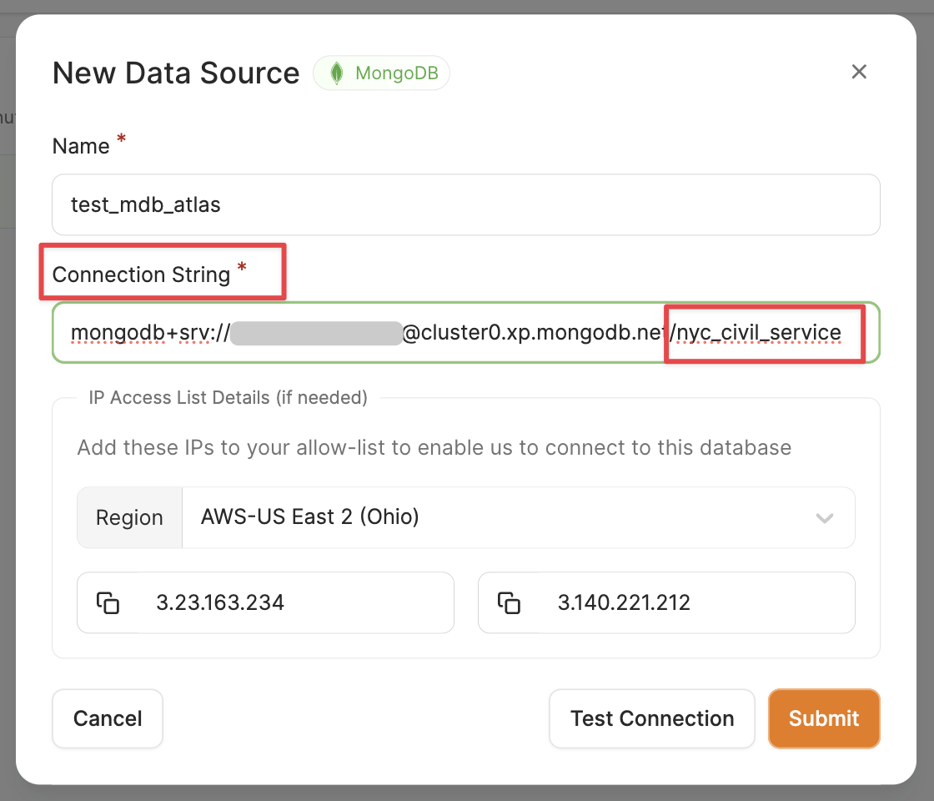Viewport: 934px width, 801px height.
Task: Copy the 3.140.221.212 IP address
Action: tap(509, 602)
